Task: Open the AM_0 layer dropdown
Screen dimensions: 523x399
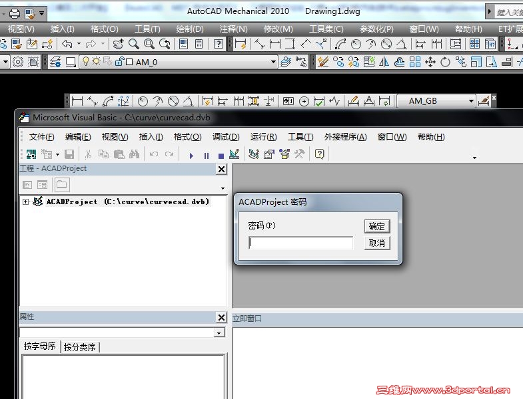Action: coord(273,62)
